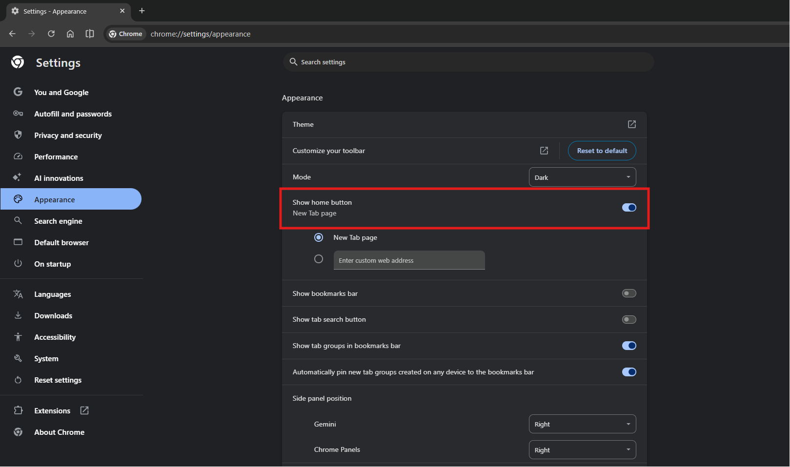The image size is (790, 467).
Task: Click the power icon for On startup
Action: point(18,263)
